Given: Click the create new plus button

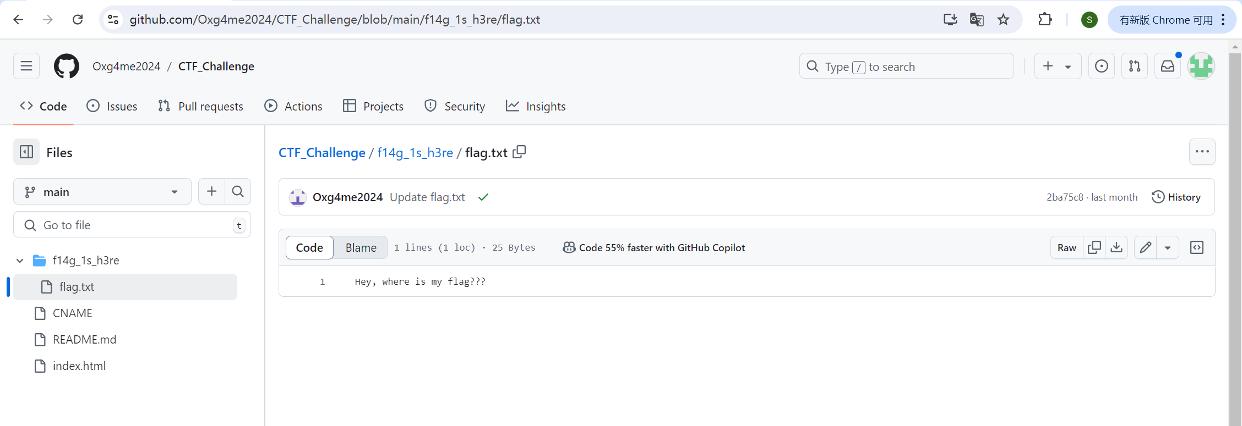Looking at the screenshot, I should pos(1048,67).
